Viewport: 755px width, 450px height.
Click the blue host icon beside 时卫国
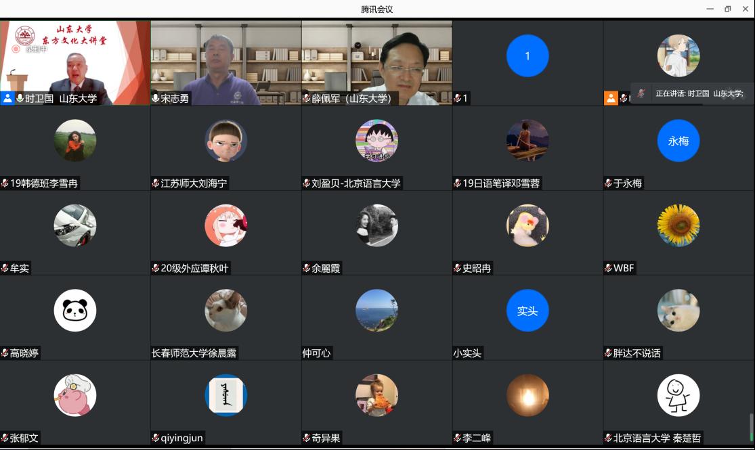pos(7,98)
